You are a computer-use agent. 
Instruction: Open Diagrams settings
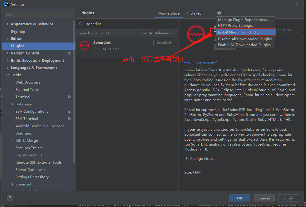click(24, 133)
